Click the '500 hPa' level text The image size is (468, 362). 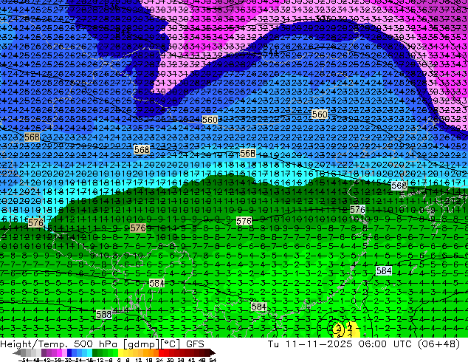point(95,344)
